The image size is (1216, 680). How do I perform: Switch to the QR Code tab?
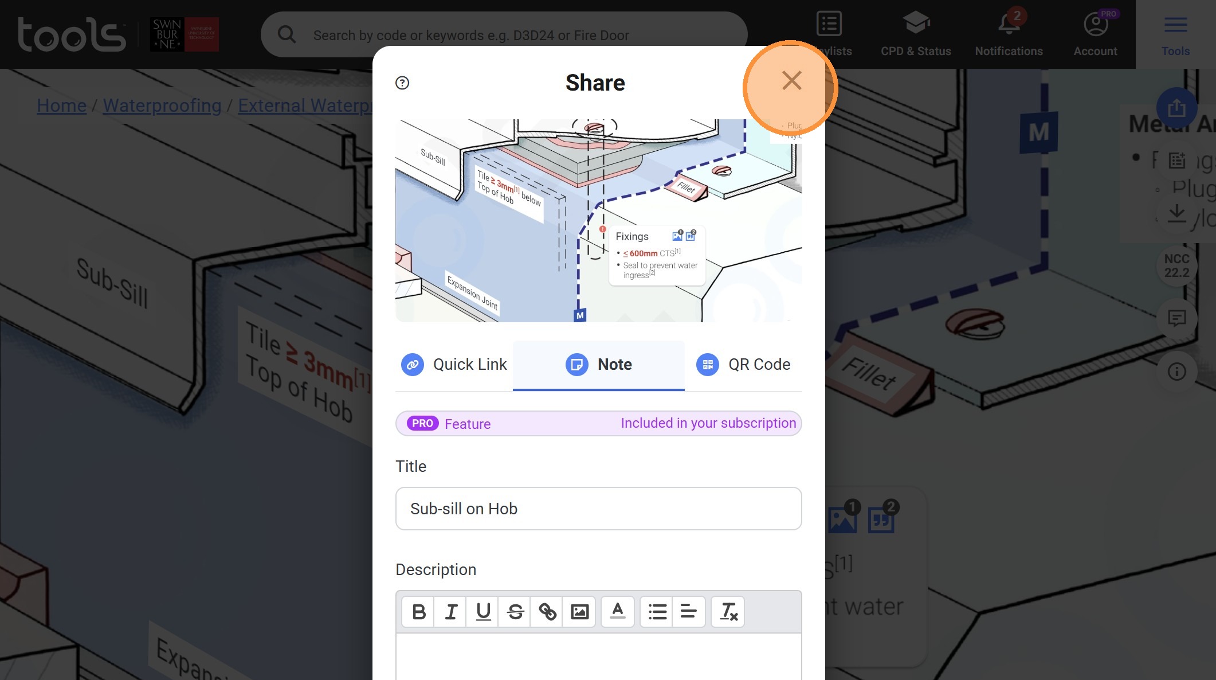pos(743,365)
